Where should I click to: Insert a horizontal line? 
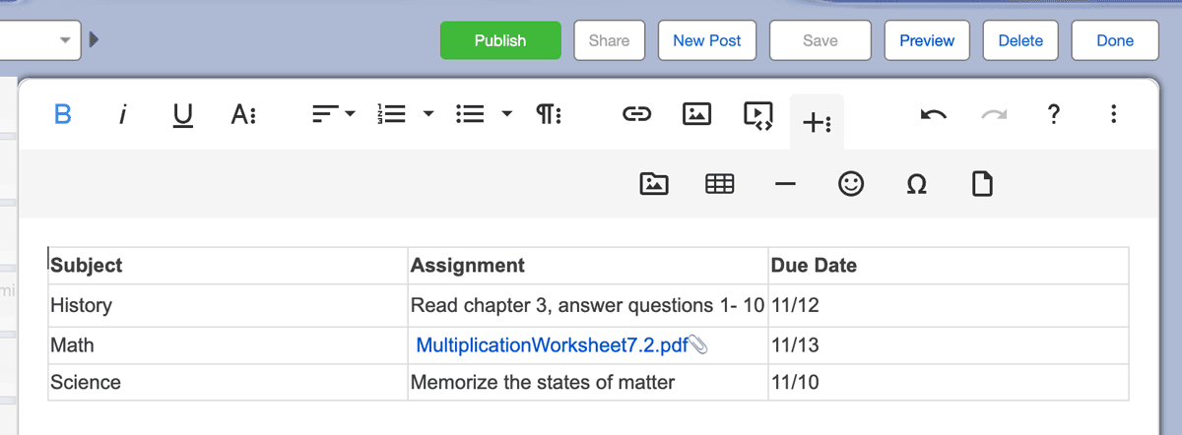[785, 184]
